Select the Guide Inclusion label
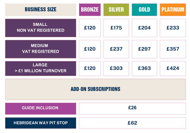The width and height of the screenshot is (190, 133). tap(41, 108)
